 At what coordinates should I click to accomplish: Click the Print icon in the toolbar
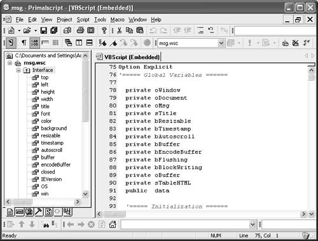pos(80,31)
